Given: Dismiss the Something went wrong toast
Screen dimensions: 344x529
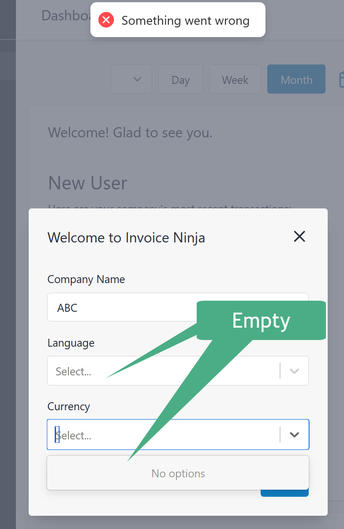Looking at the screenshot, I should [x=178, y=20].
